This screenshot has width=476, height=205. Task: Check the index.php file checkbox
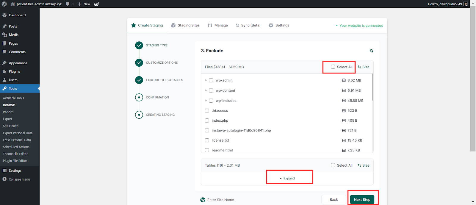pos(207,121)
